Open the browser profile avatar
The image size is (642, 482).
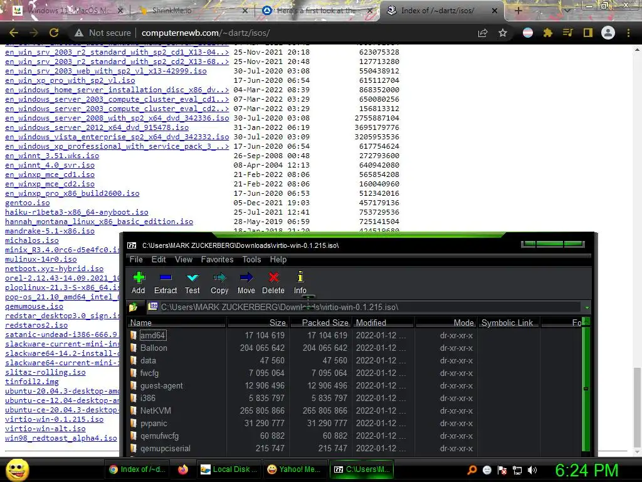[608, 33]
